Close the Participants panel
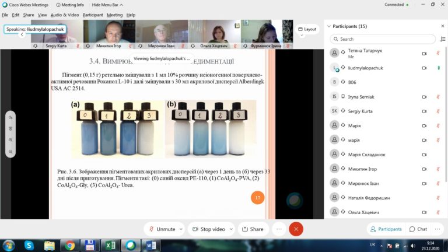Image resolution: width=448 pixels, height=252 pixels. [x=443, y=26]
